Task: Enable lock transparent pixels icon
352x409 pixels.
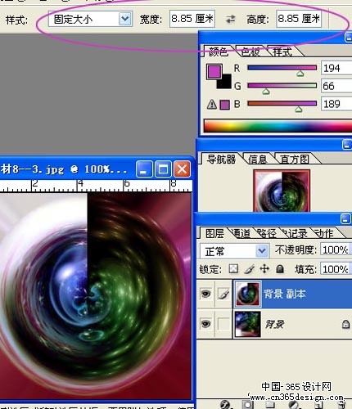Action: point(233,269)
